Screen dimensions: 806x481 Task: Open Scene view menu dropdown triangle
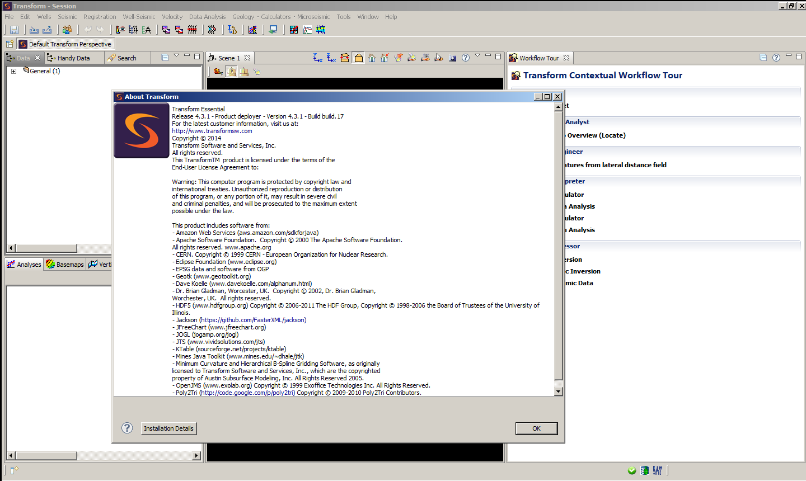(x=477, y=55)
